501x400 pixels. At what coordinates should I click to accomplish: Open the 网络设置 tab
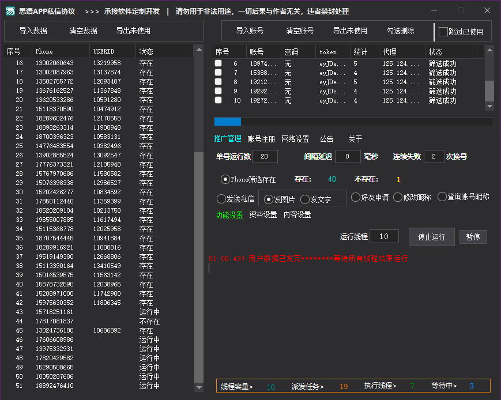click(296, 138)
